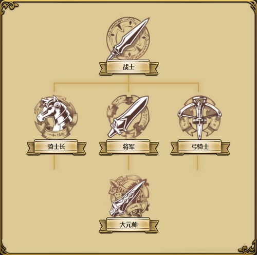Select the 将军 ribbon label
The width and height of the screenshot is (257, 255).
(128, 147)
